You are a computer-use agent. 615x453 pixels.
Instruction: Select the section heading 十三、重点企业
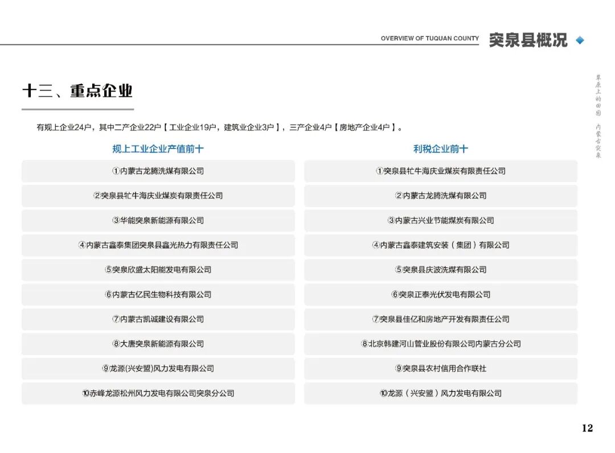point(77,90)
